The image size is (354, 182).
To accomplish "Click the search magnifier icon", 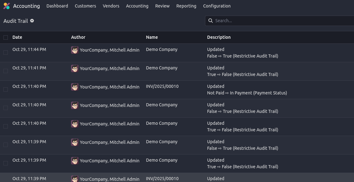I will tap(211, 21).
